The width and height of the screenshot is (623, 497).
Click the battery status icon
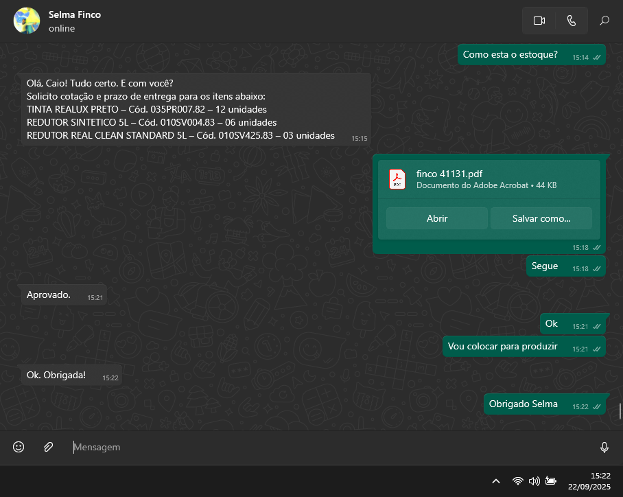[550, 481]
